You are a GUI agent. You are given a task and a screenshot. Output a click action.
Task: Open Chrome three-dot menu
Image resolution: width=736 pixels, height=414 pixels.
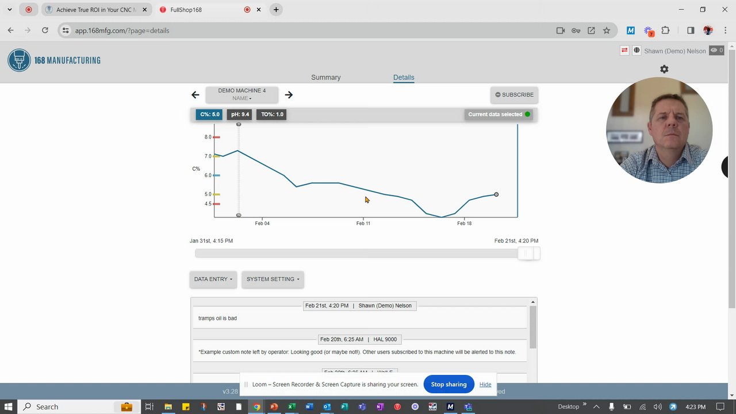coord(724,30)
